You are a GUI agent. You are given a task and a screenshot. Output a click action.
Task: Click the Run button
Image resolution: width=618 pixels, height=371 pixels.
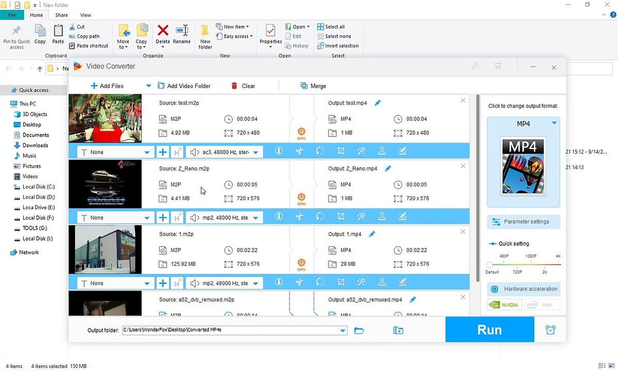point(489,330)
